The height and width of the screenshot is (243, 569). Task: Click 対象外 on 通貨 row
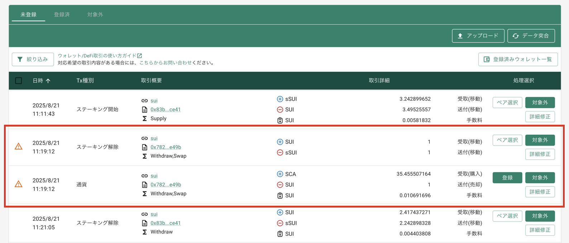[x=540, y=178]
